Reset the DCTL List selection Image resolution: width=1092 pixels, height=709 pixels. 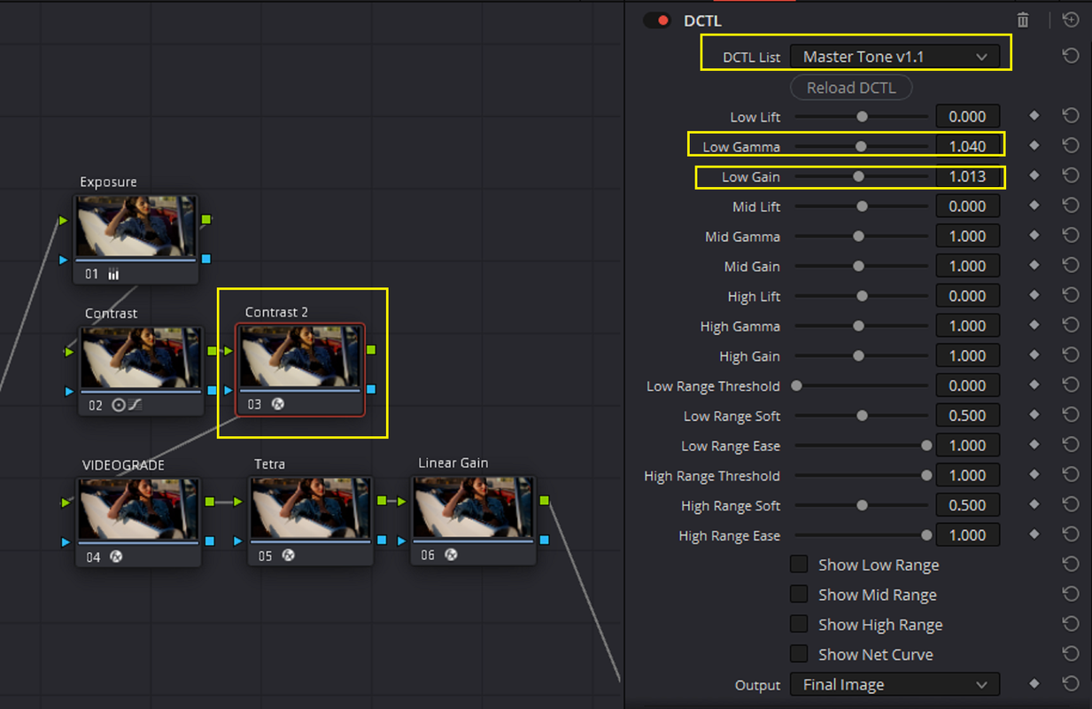[1071, 57]
